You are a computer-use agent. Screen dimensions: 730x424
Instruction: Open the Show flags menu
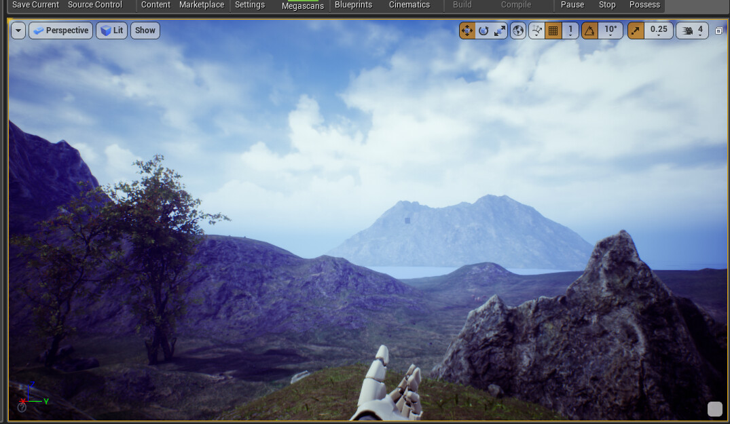point(145,31)
